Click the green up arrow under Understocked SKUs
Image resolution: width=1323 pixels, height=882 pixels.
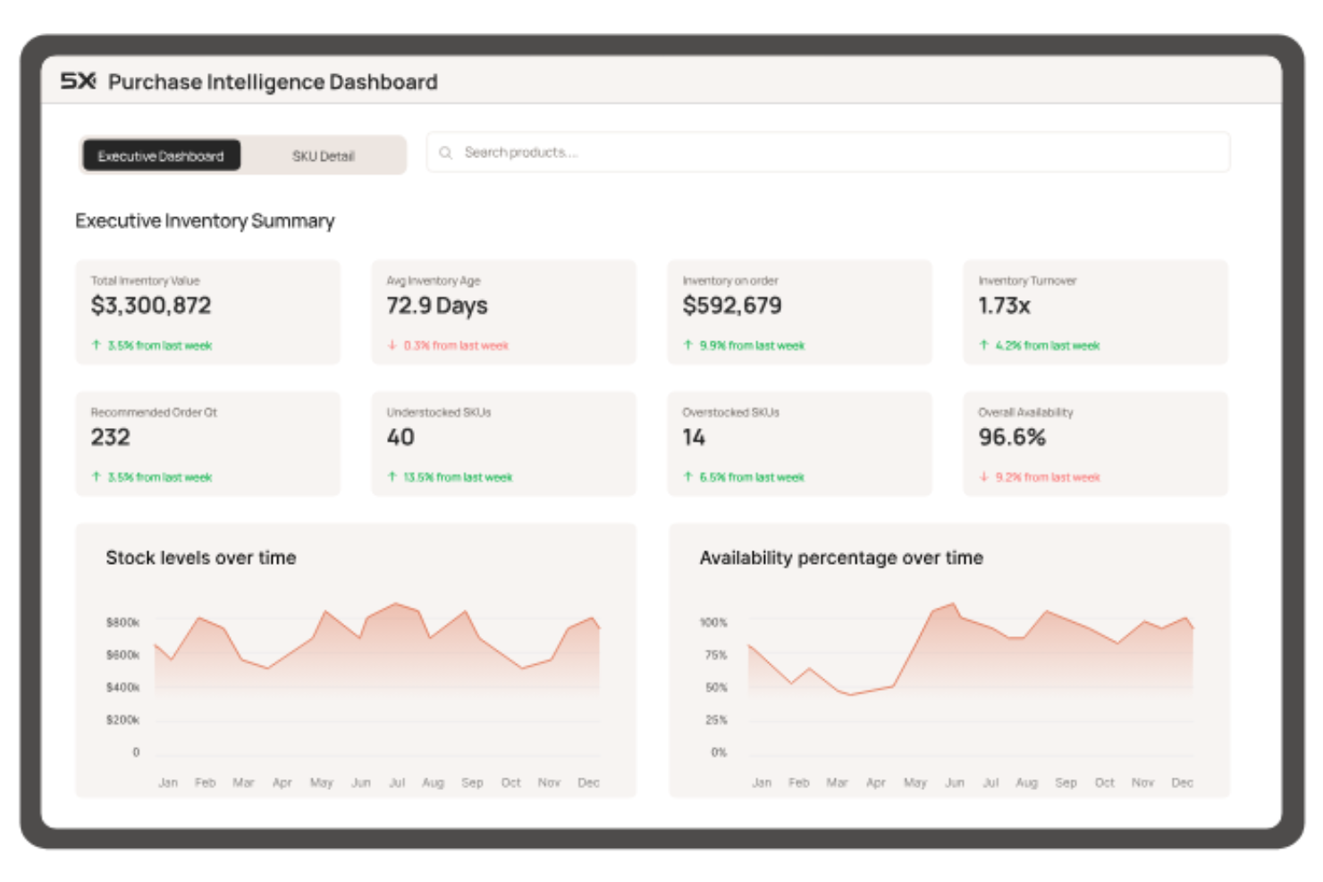coord(392,477)
